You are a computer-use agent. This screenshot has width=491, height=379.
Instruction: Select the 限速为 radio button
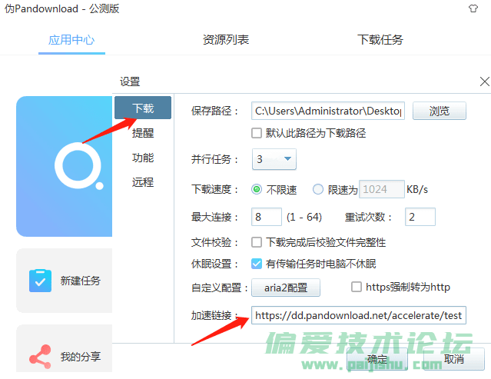pos(318,189)
